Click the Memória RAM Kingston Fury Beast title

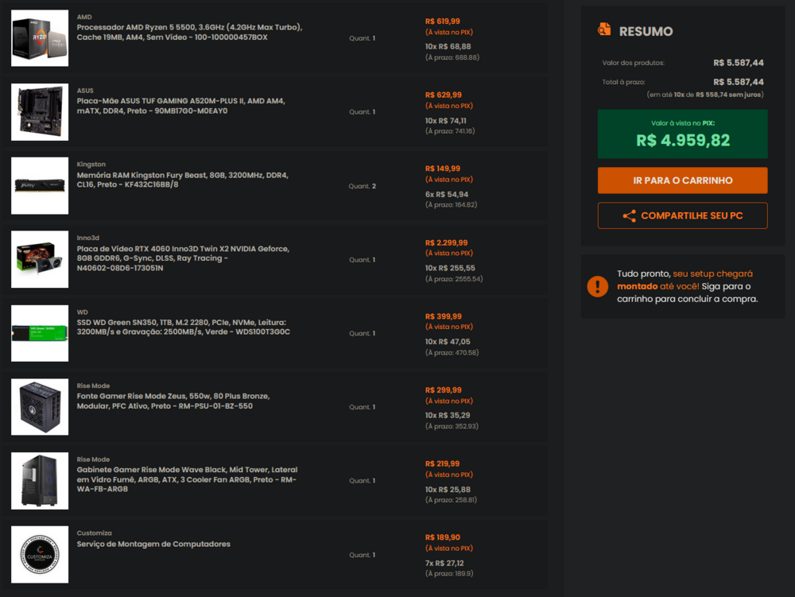tap(182, 180)
